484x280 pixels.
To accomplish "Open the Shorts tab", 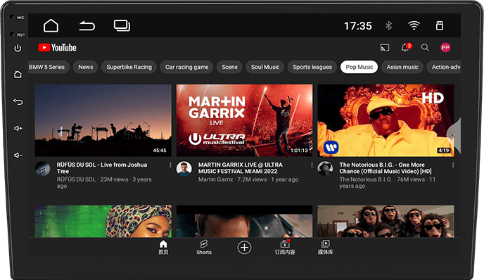I will 204,247.
